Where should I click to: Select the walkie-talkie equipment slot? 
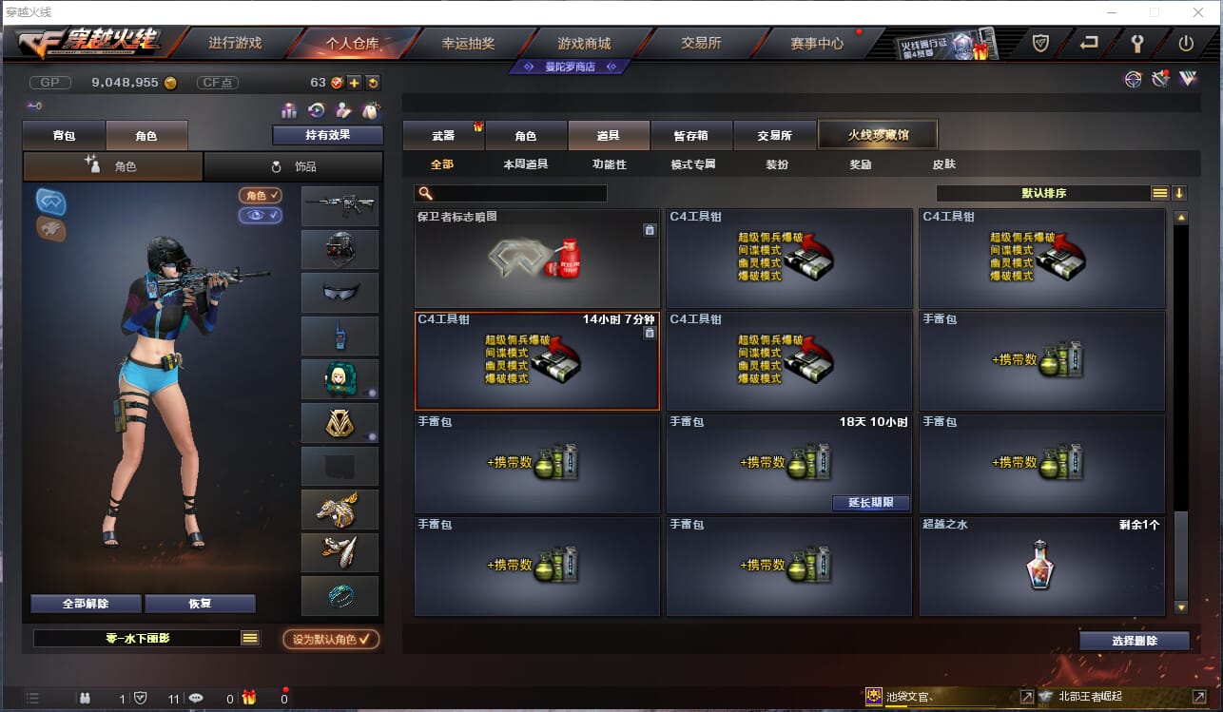click(340, 336)
